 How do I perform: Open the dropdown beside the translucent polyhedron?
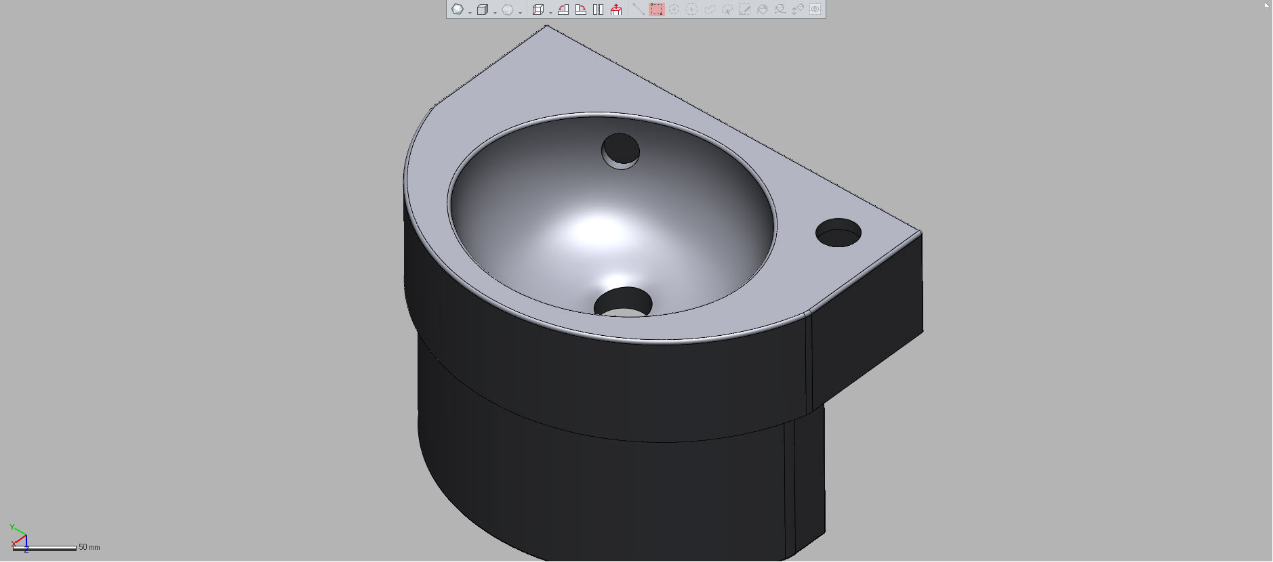(x=520, y=13)
